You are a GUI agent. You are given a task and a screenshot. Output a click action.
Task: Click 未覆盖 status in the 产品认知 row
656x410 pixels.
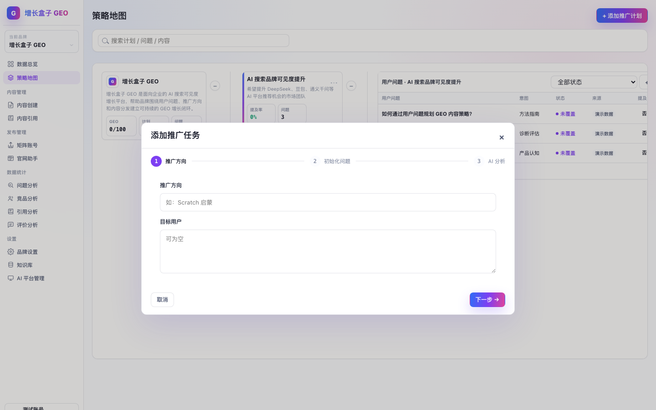(565, 153)
